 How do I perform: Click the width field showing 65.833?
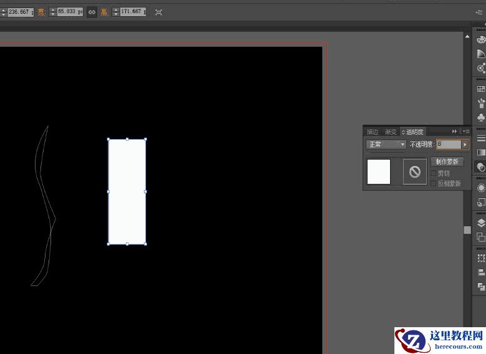[70, 12]
